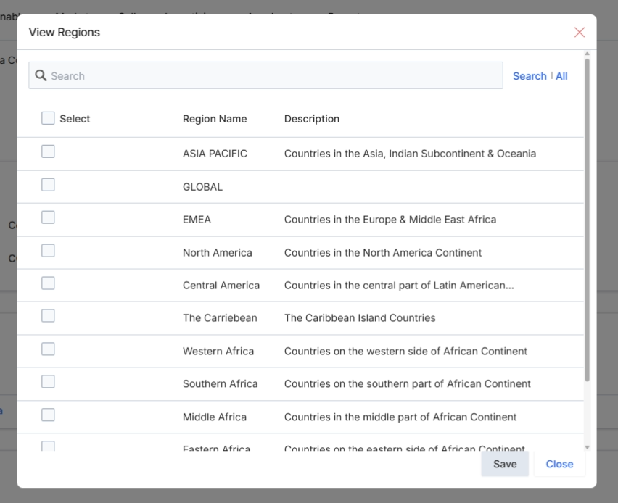Click 'Countries in the middle part of African Continent'

400,417
